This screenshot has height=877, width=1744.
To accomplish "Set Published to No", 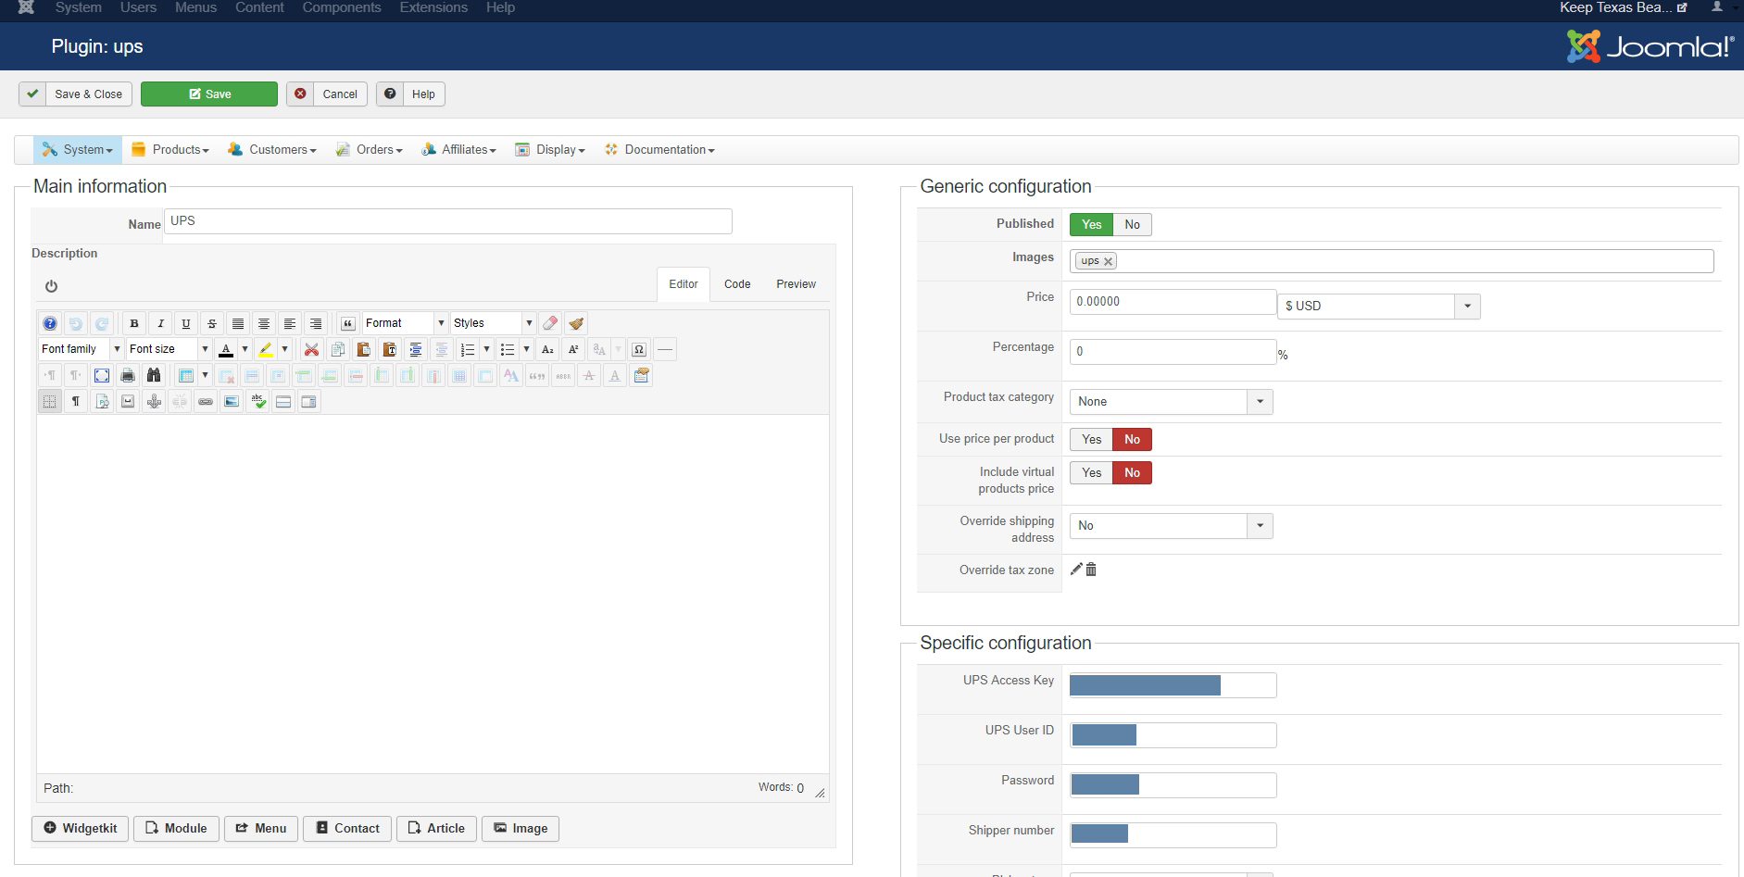I will pyautogui.click(x=1132, y=224).
